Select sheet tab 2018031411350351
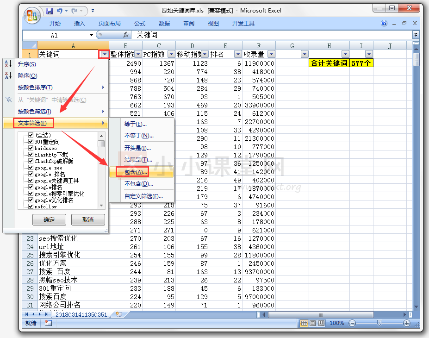The height and width of the screenshot is (338, 429). tap(81, 315)
